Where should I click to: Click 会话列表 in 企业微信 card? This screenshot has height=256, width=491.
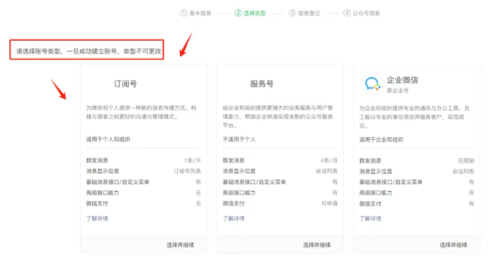(463, 171)
